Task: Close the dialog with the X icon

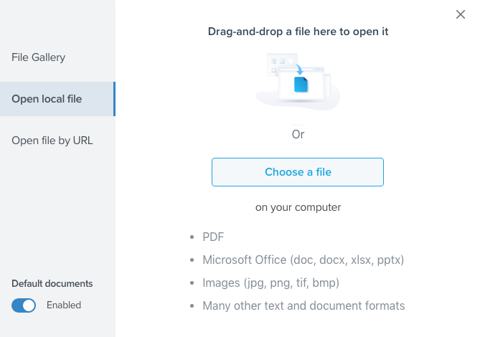Action: coord(461,14)
